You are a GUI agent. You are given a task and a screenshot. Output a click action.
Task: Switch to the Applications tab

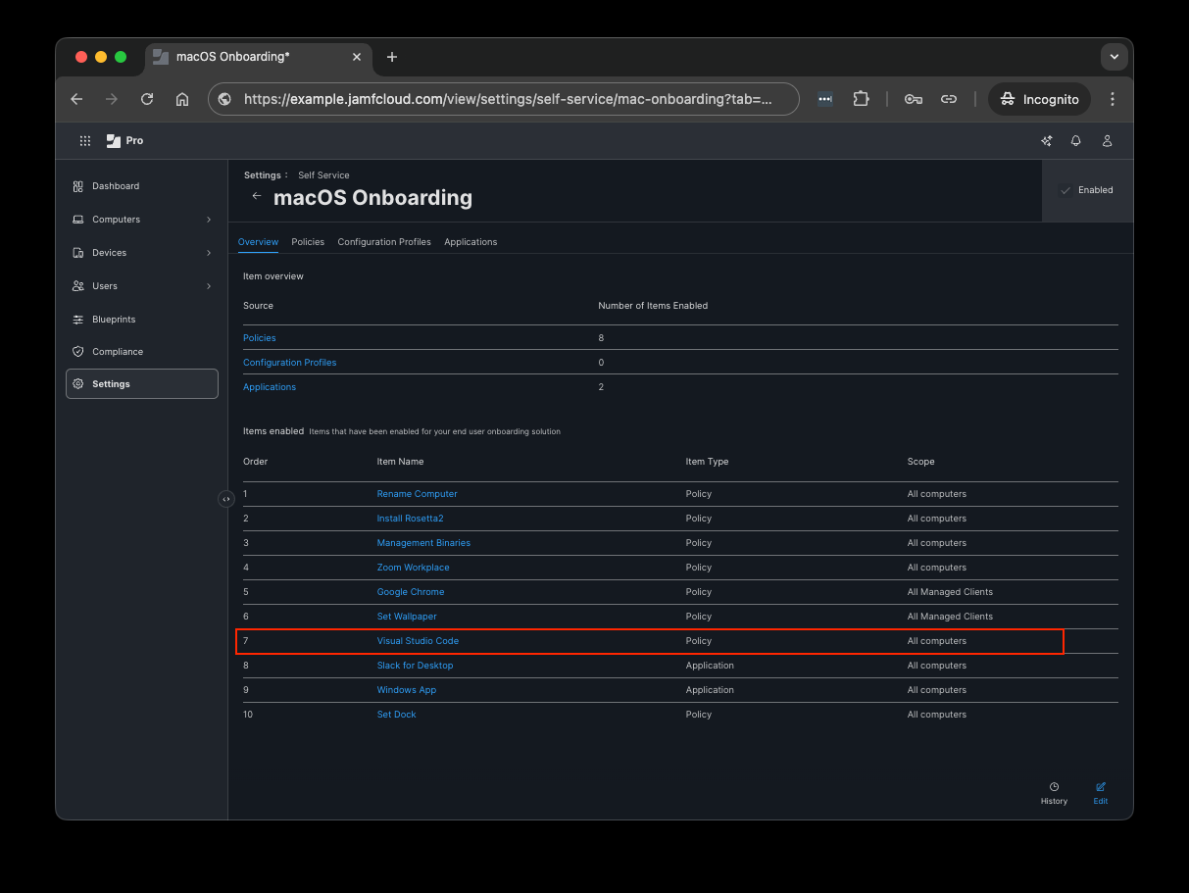click(471, 242)
